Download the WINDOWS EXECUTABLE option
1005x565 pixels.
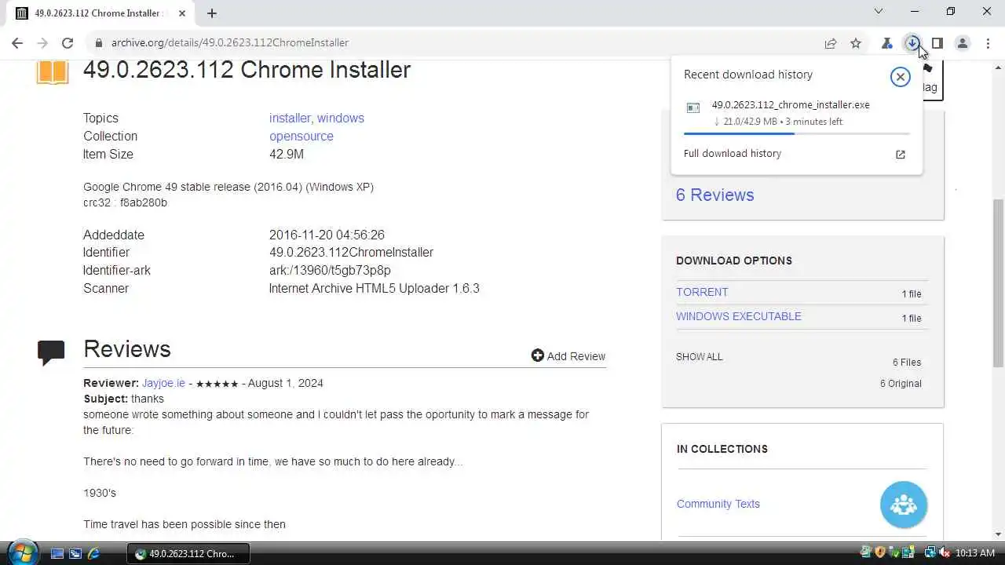(x=739, y=316)
